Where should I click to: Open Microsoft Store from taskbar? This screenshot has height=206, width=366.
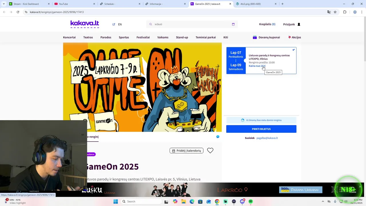click(x=200, y=201)
